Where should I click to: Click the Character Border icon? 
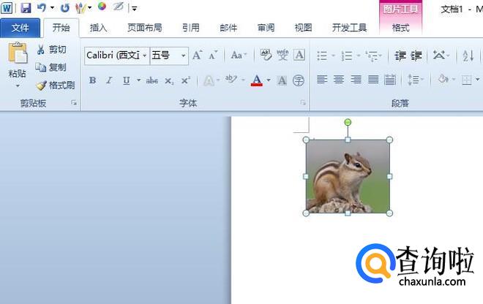coord(299,55)
